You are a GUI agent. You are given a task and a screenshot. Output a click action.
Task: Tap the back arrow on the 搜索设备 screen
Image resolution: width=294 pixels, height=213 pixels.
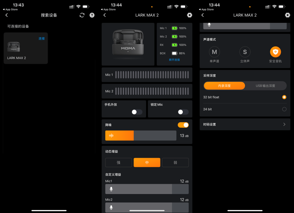(7, 15)
